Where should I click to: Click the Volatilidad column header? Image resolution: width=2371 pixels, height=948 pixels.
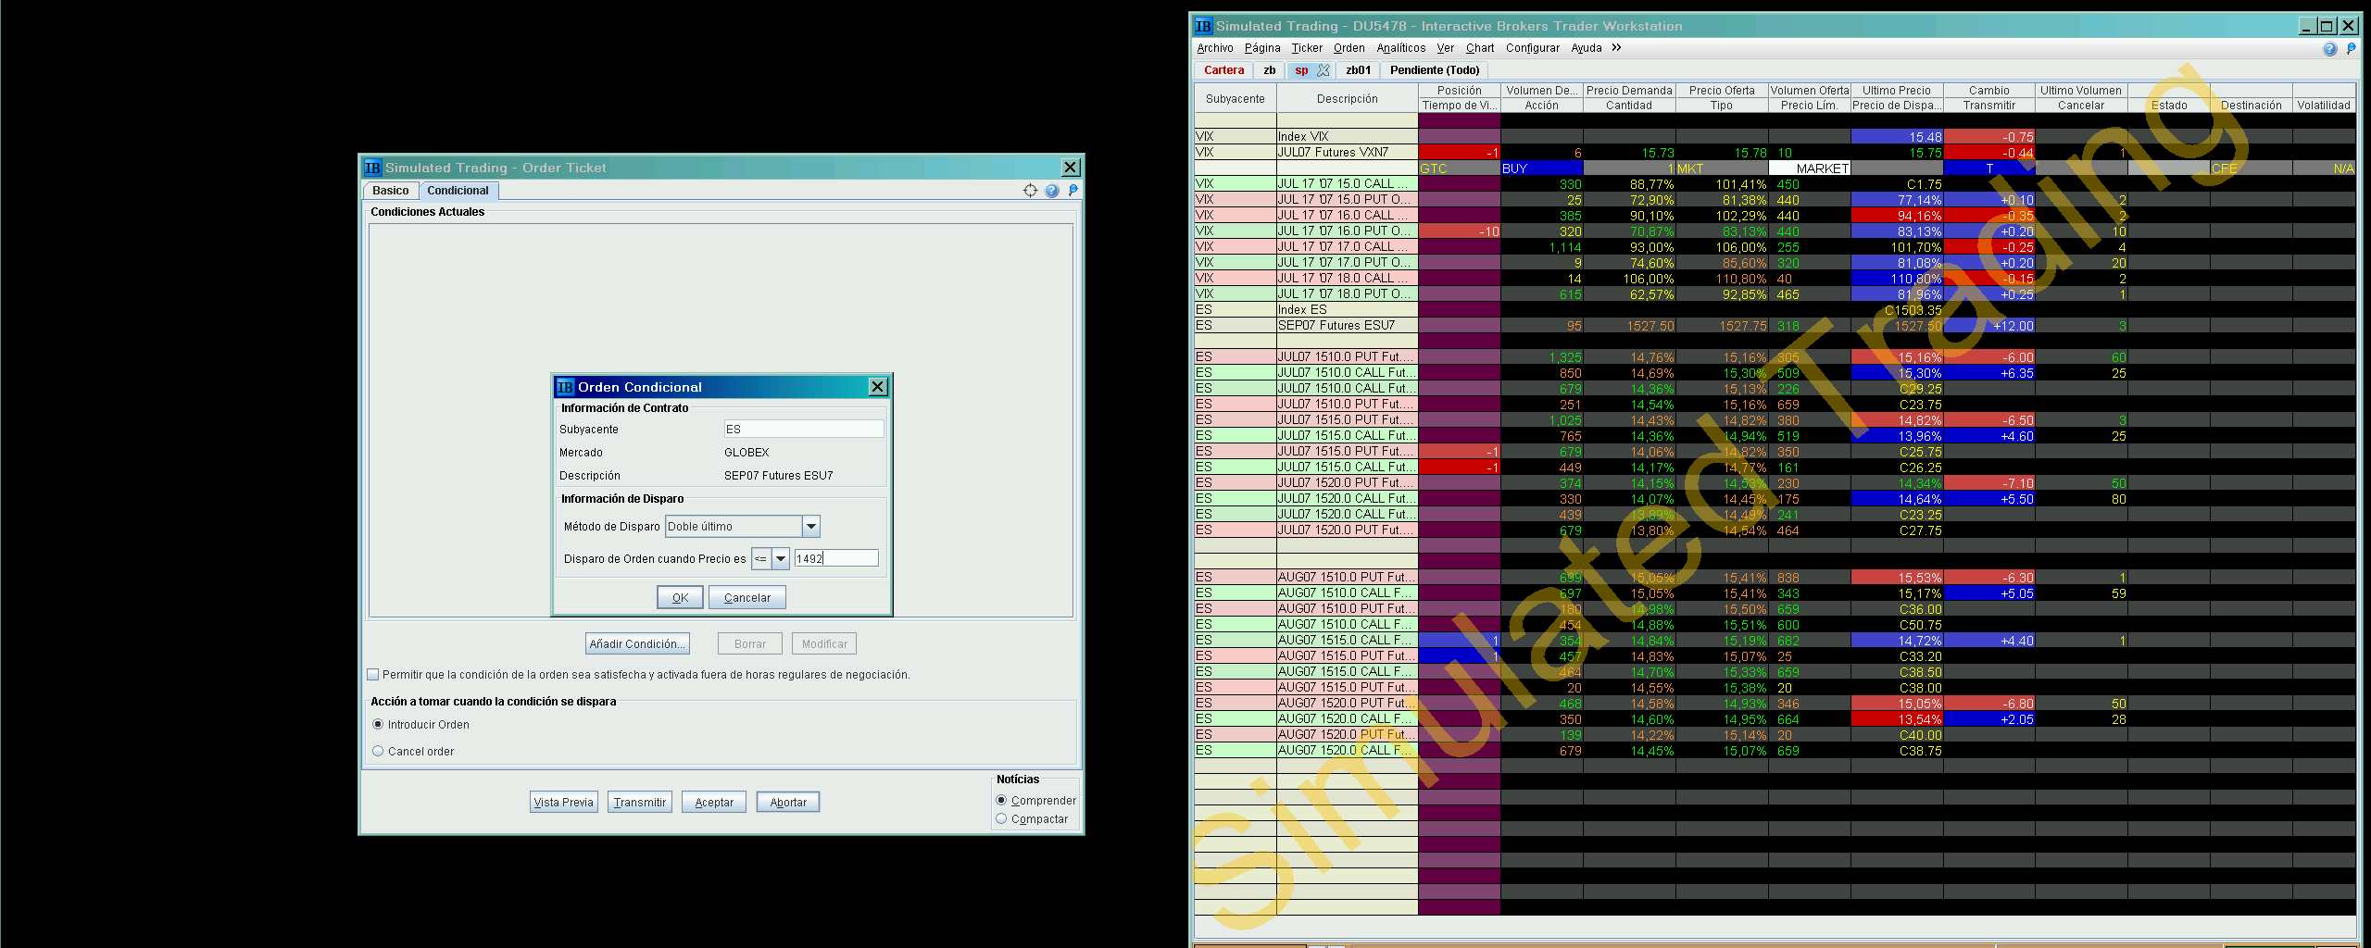tap(2324, 106)
